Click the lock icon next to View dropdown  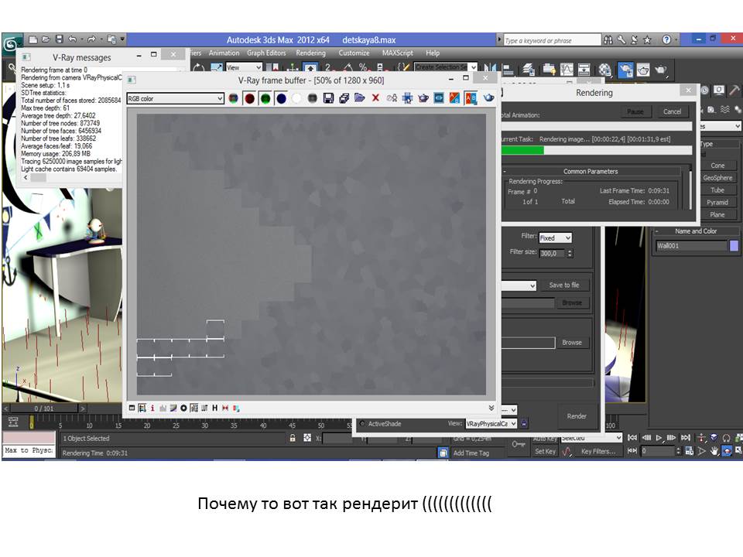(524, 424)
